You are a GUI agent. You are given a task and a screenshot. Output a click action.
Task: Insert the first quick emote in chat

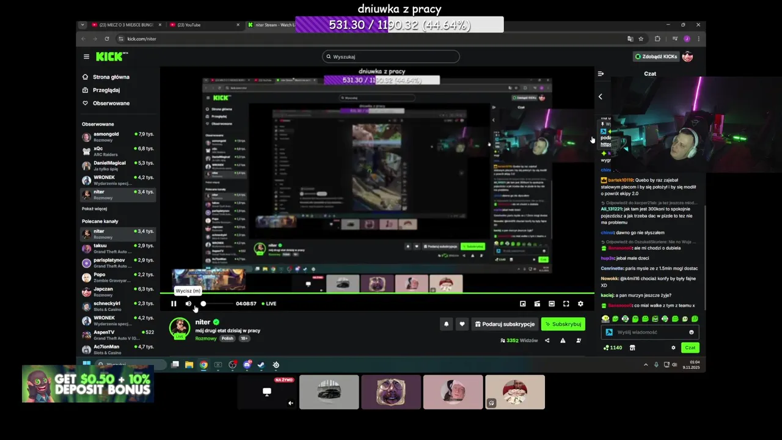[605, 319]
